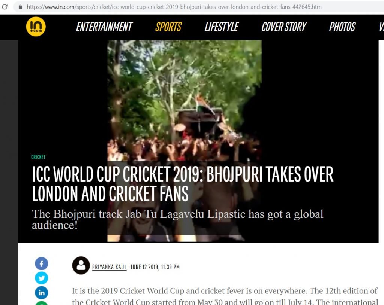The width and height of the screenshot is (384, 305).
Task: Switch to the Photos section
Action: click(x=342, y=27)
